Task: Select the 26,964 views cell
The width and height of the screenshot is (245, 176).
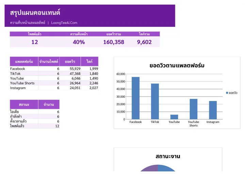Action: 70,83
